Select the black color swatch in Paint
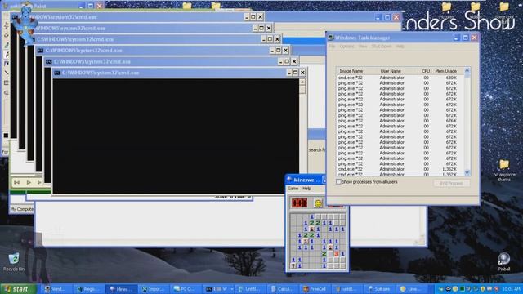The width and height of the screenshot is (523, 294). pos(6,136)
